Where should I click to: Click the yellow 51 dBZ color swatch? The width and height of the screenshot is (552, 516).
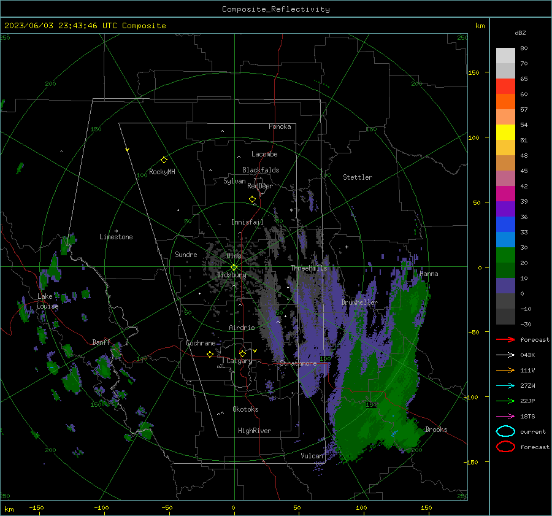click(505, 132)
